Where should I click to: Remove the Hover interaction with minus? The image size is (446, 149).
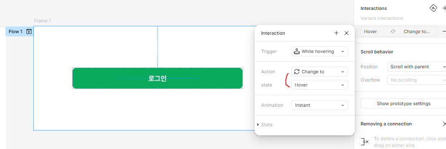444,31
